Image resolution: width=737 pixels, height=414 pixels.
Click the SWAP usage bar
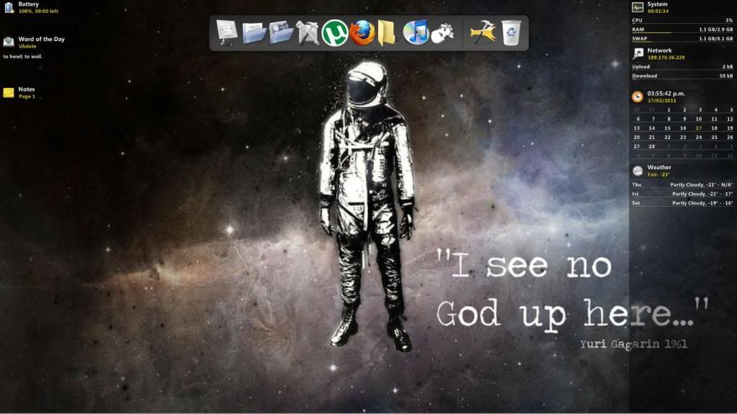(682, 39)
